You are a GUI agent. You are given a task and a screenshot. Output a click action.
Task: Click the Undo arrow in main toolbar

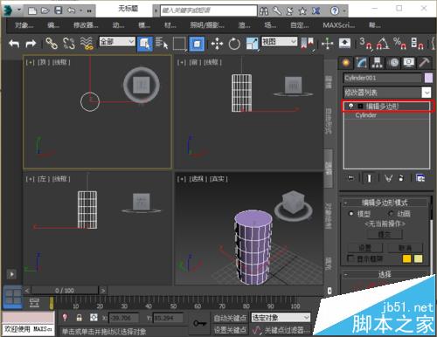click(x=14, y=44)
